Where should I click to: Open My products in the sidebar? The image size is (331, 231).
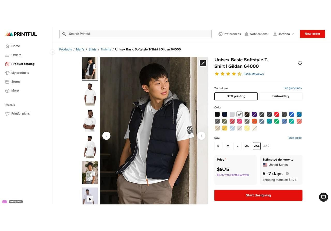coord(20,73)
